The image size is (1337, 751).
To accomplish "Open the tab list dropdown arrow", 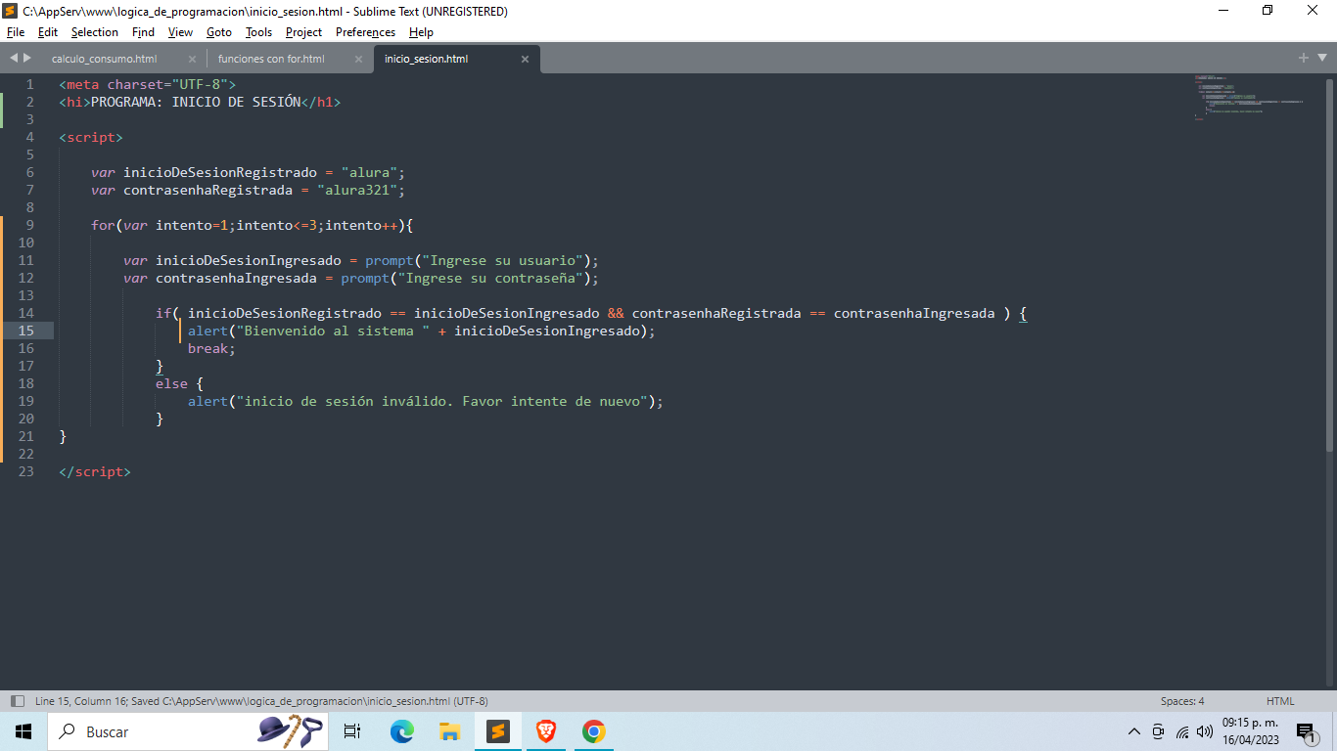I will pyautogui.click(x=1321, y=59).
